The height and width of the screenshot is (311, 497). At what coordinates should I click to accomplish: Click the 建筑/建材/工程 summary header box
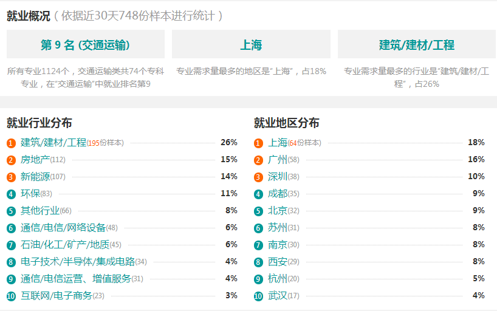tap(416, 44)
